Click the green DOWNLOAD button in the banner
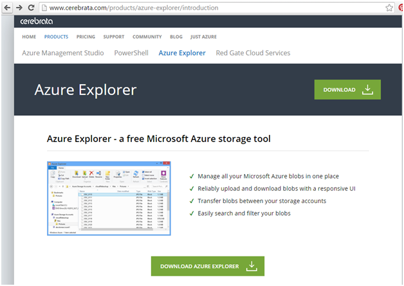 (x=347, y=89)
